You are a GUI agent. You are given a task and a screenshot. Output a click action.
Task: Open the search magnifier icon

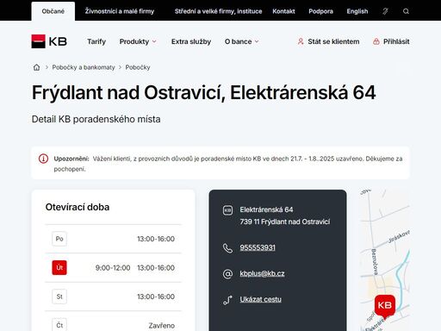point(406,11)
